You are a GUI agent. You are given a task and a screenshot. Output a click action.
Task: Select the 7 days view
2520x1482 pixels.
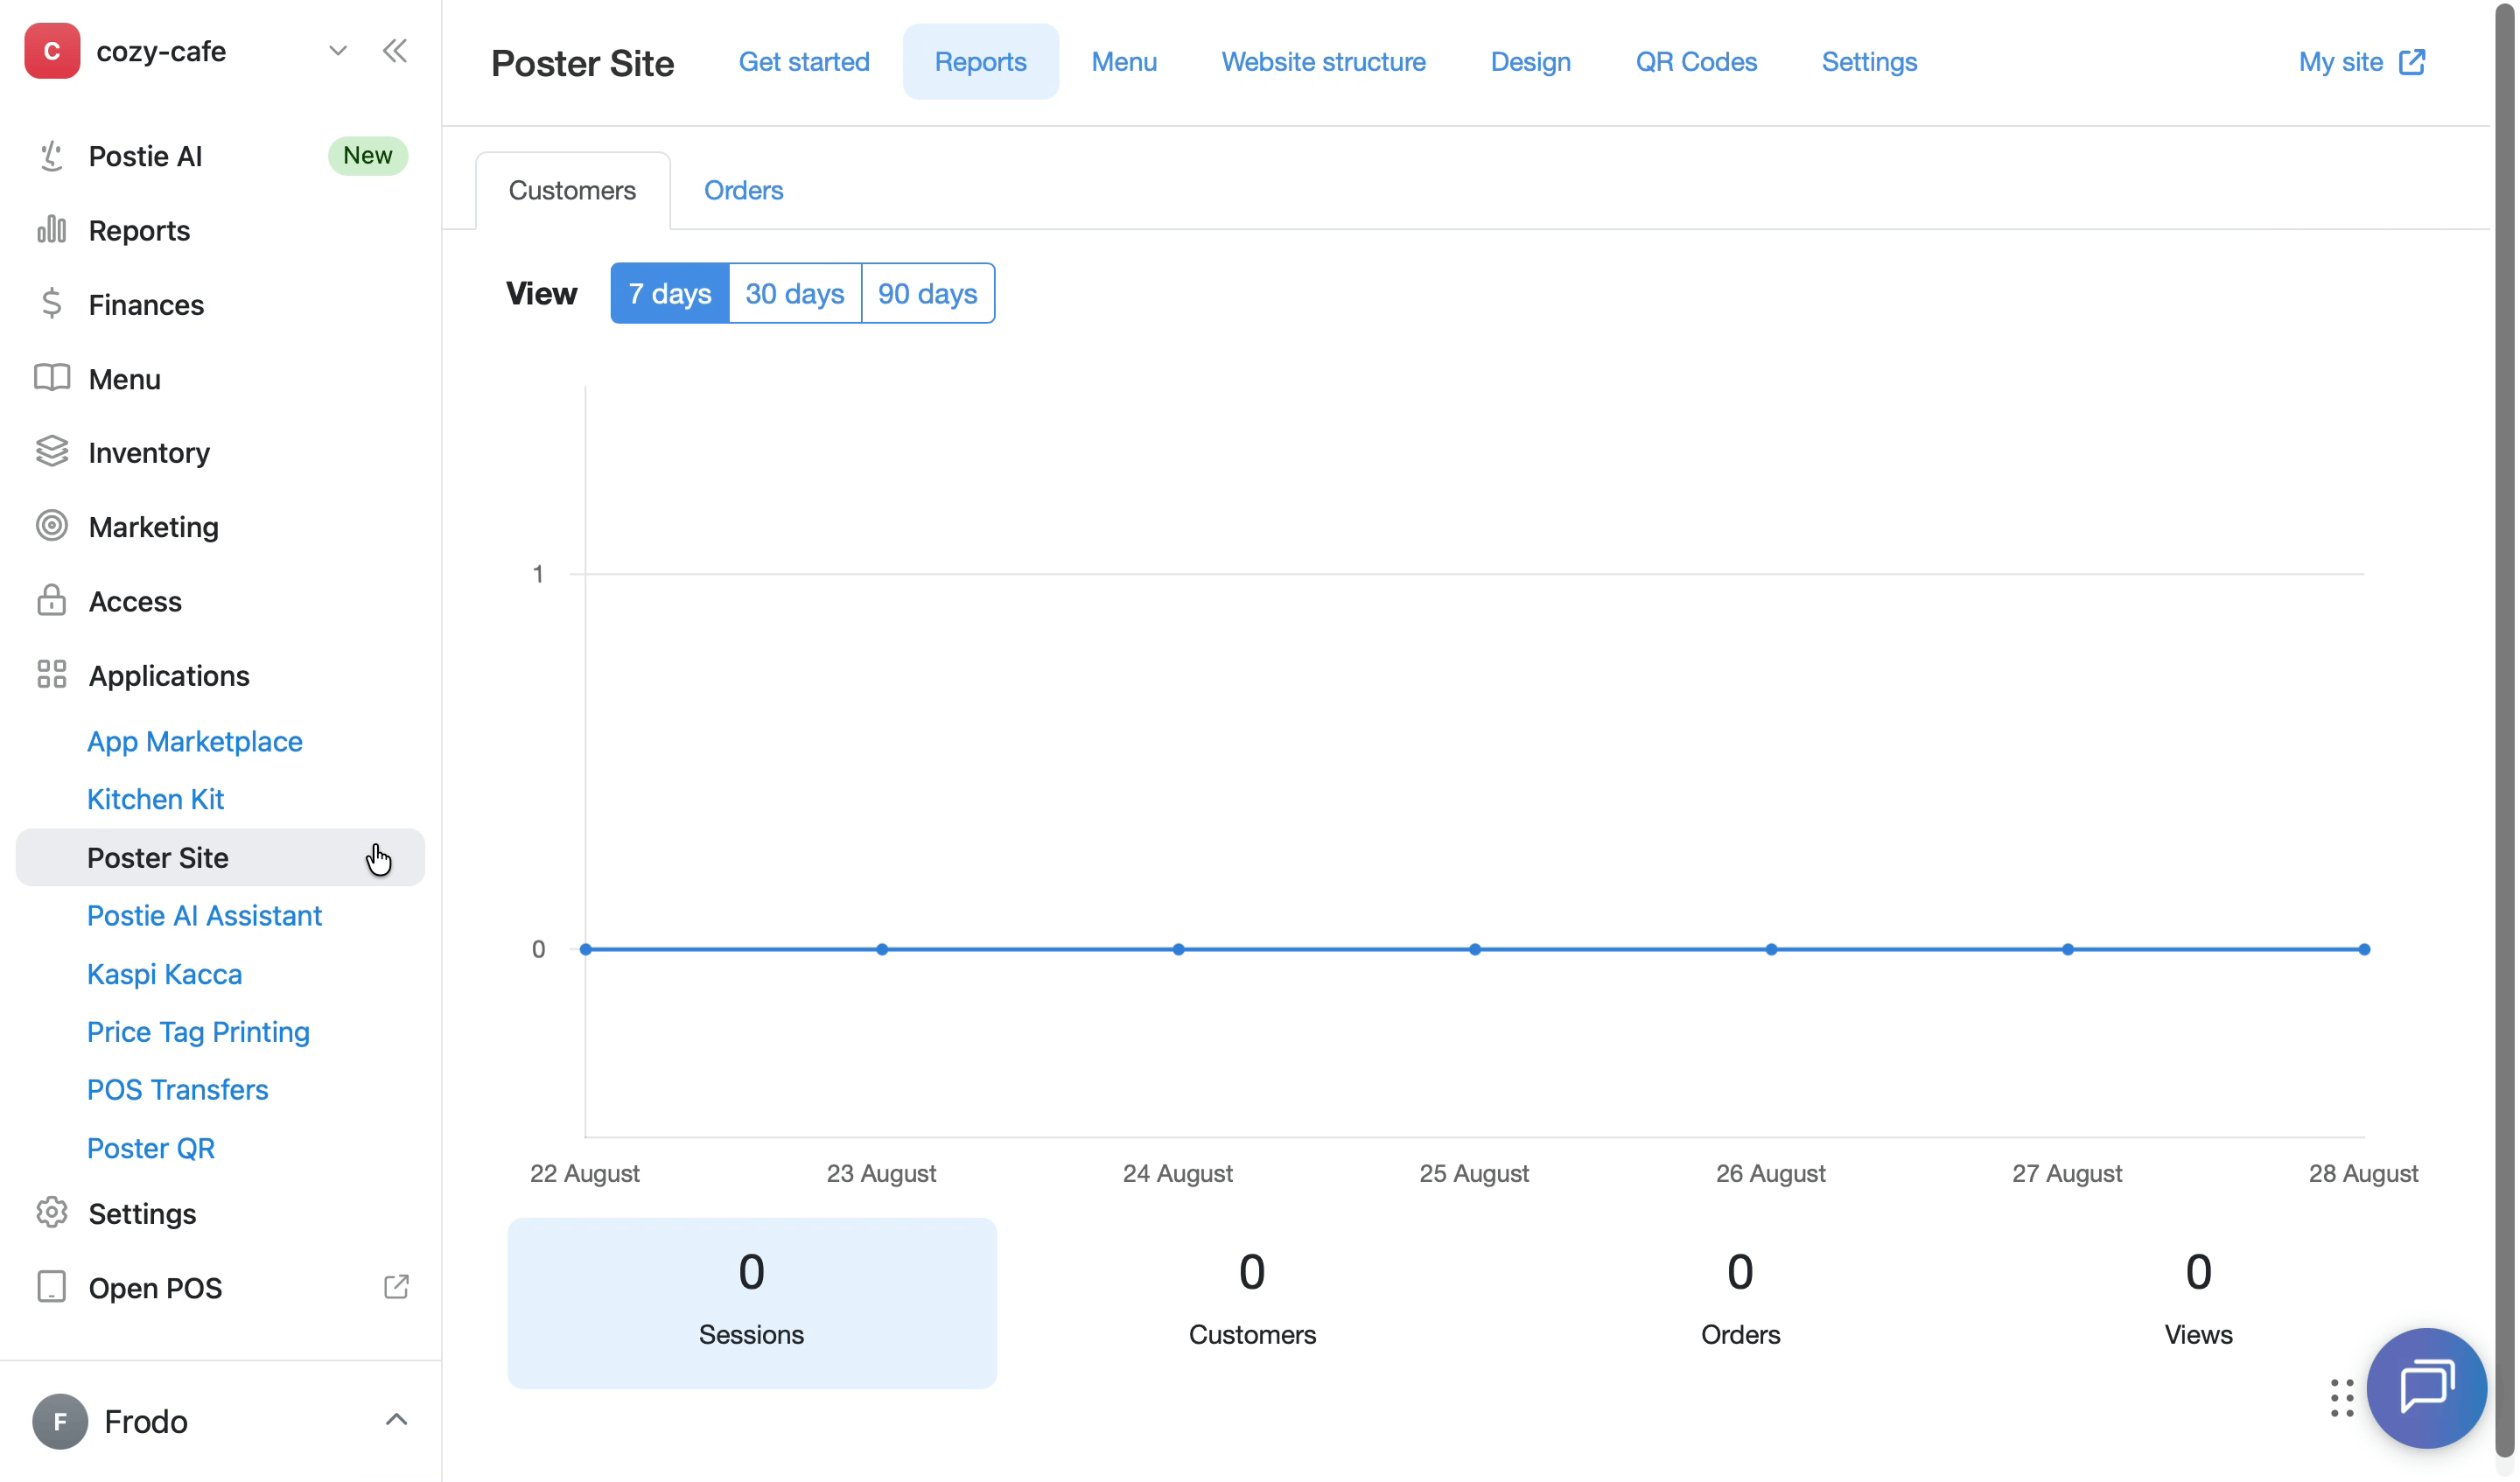tap(670, 293)
